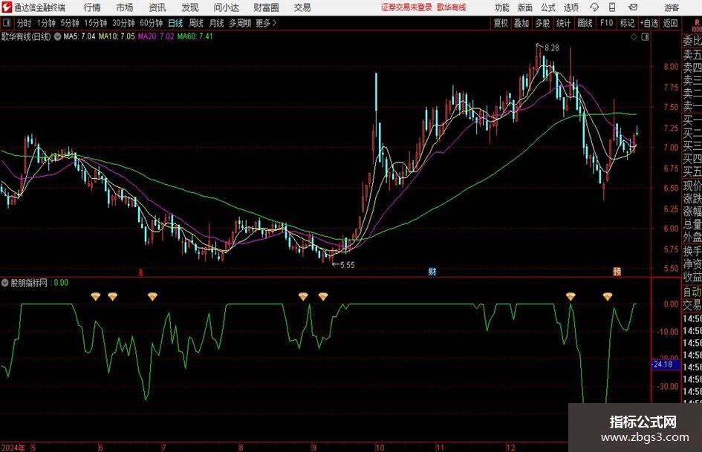This screenshot has height=452, width=702.
Task: Expand the dropdown beside 股朋指标网 indicator
Action: coord(5,283)
